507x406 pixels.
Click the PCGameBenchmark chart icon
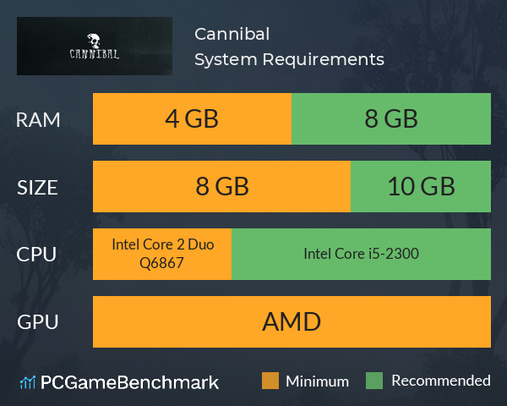(x=28, y=382)
